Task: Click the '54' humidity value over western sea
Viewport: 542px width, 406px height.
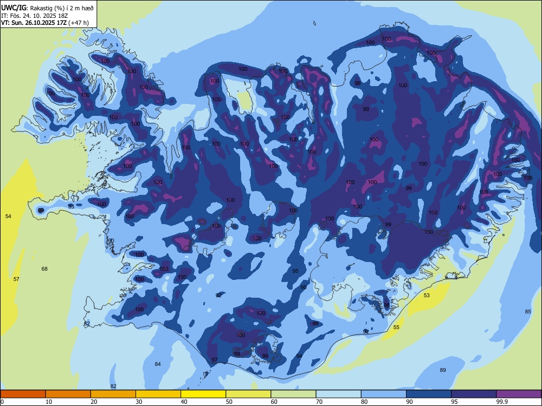Action: (8, 216)
